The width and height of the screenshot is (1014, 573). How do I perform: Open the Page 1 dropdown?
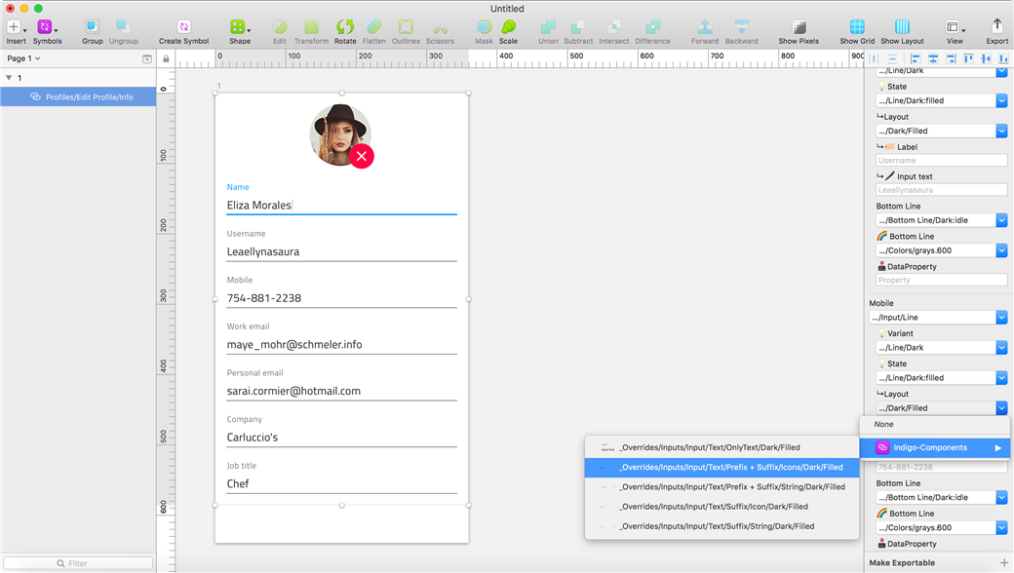point(23,58)
